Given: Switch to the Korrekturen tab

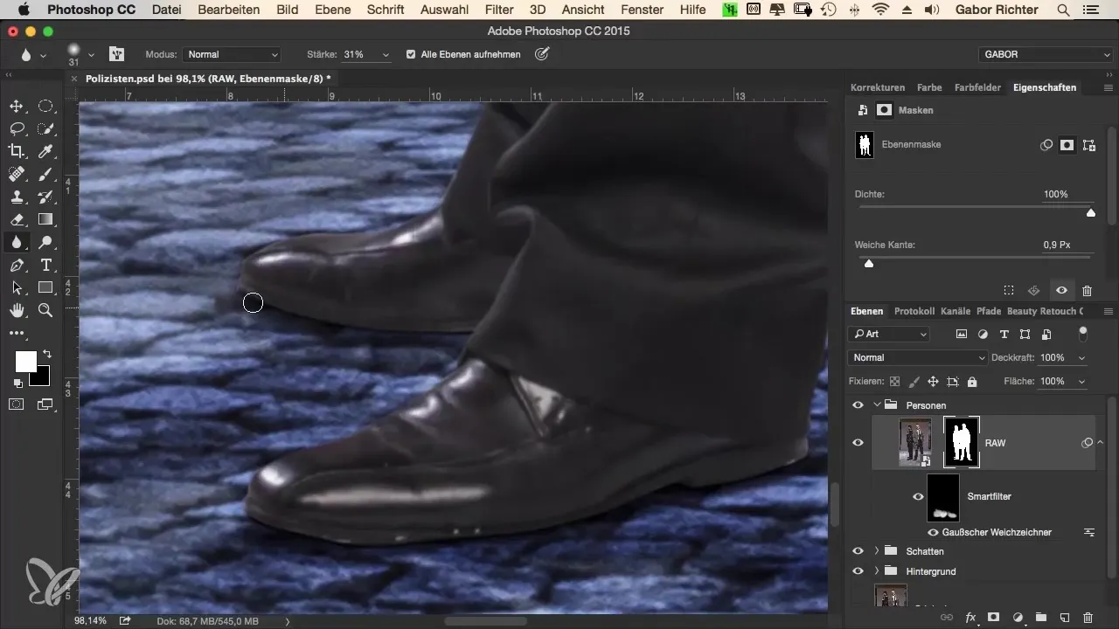Looking at the screenshot, I should click(877, 87).
